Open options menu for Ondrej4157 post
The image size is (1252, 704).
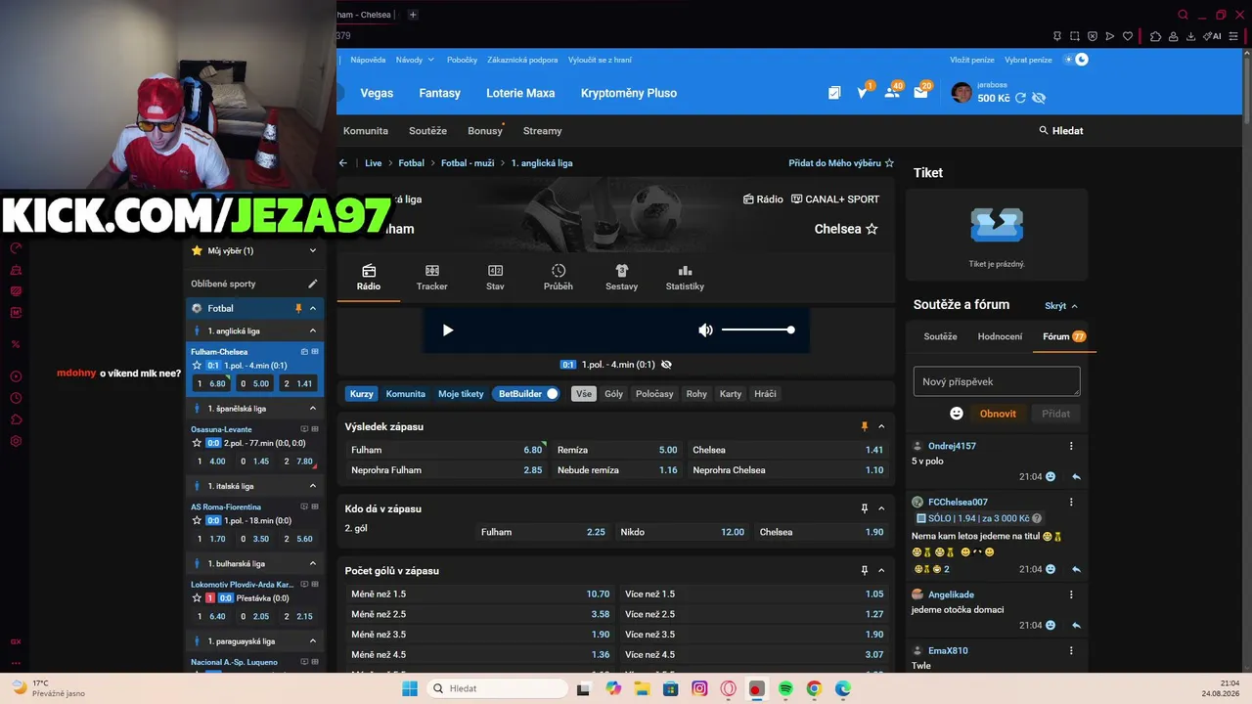[x=1071, y=446]
